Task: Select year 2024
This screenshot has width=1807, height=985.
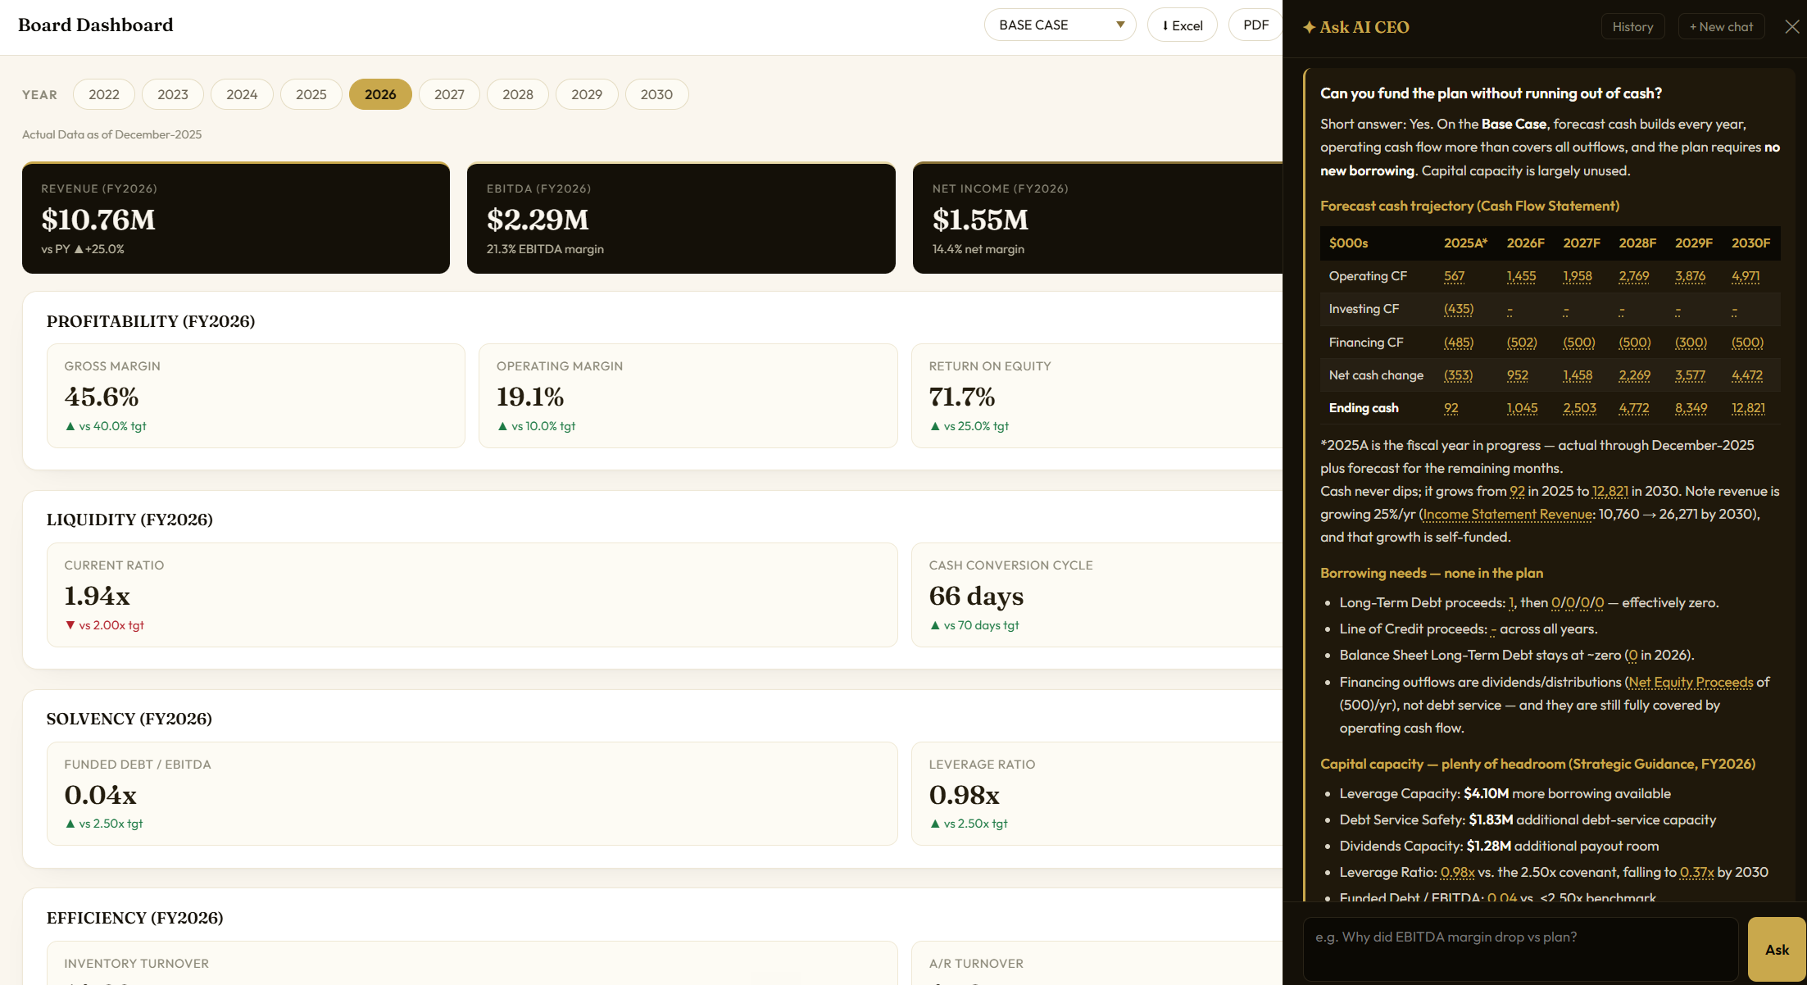Action: [x=242, y=94]
